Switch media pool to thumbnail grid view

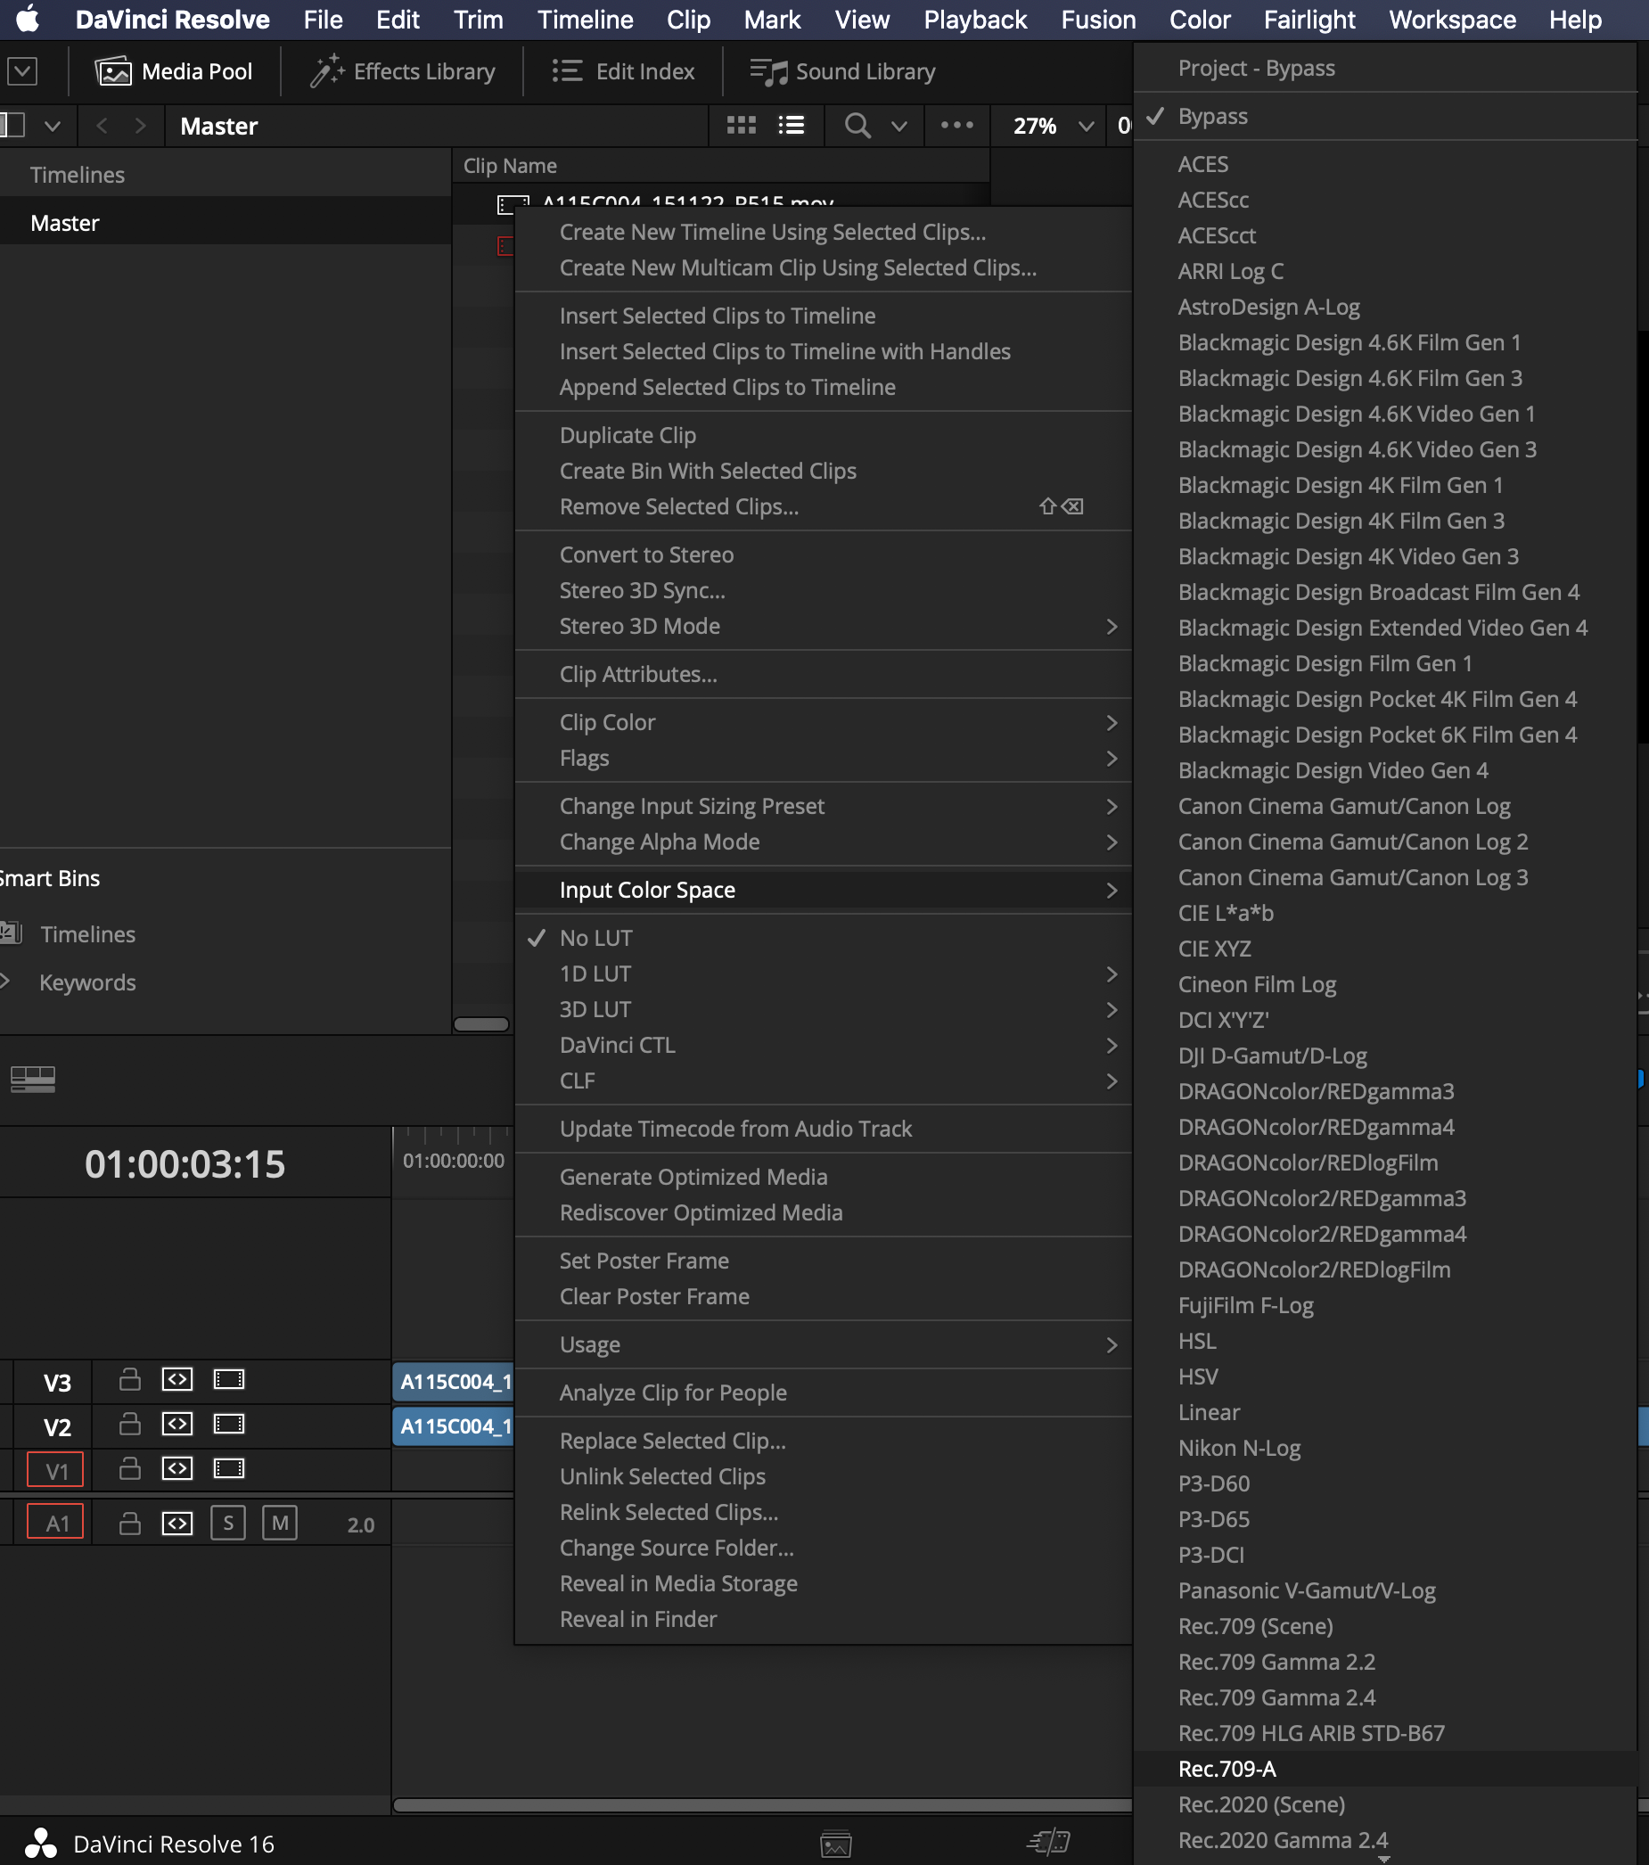click(x=741, y=125)
